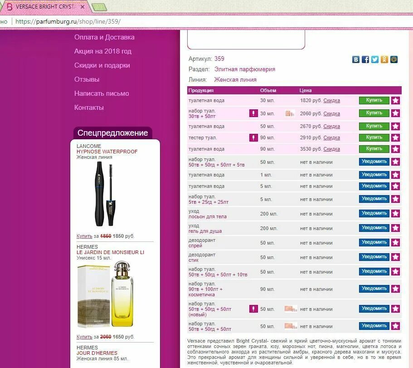The image size is (413, 368).
Task: Buy the 90 мл туалетная вода for 3530 руб
Action: coord(374,149)
